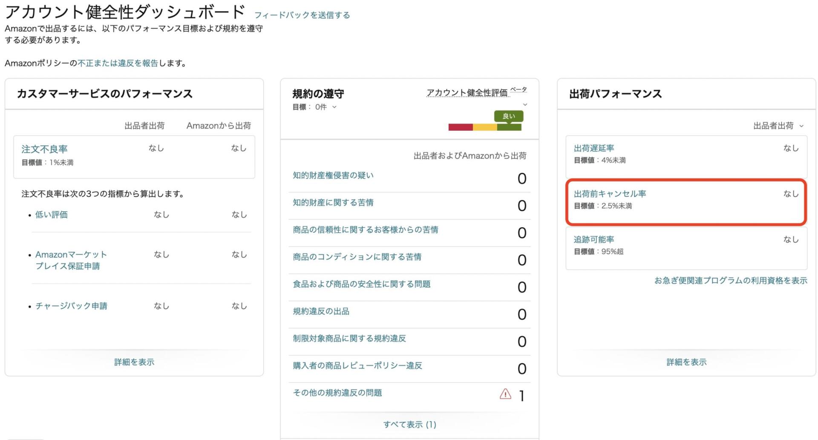Click 目標値：4%未満 text
Viewport: 818px width, 440px height.
coord(600,160)
